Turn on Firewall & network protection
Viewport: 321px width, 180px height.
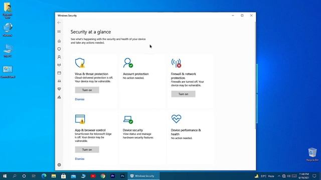pos(183,94)
